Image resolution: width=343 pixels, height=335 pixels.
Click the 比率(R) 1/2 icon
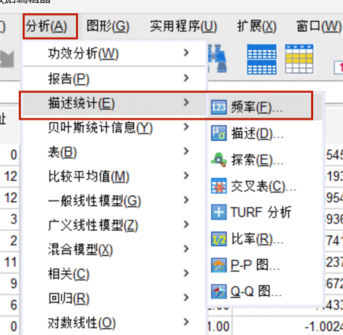tap(219, 239)
